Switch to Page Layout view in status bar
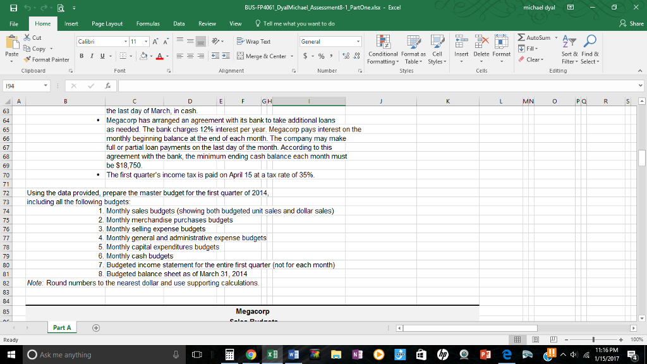The image size is (647, 364). [536, 340]
